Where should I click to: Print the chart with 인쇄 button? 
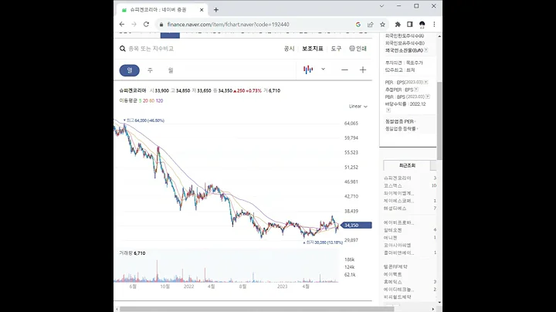click(358, 49)
